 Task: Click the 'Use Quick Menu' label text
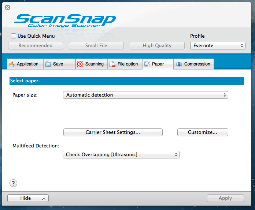point(36,36)
